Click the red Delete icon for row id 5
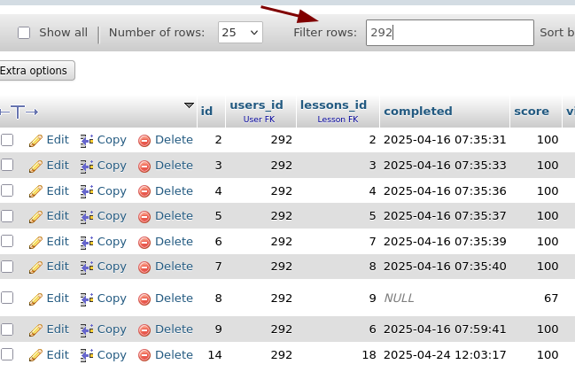The height and width of the screenshot is (372, 575). 144,217
